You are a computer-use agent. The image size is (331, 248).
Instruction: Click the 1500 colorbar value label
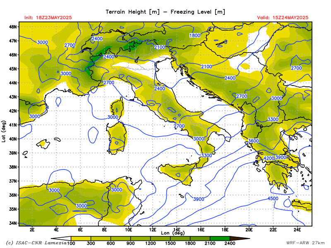[x=170, y=243]
